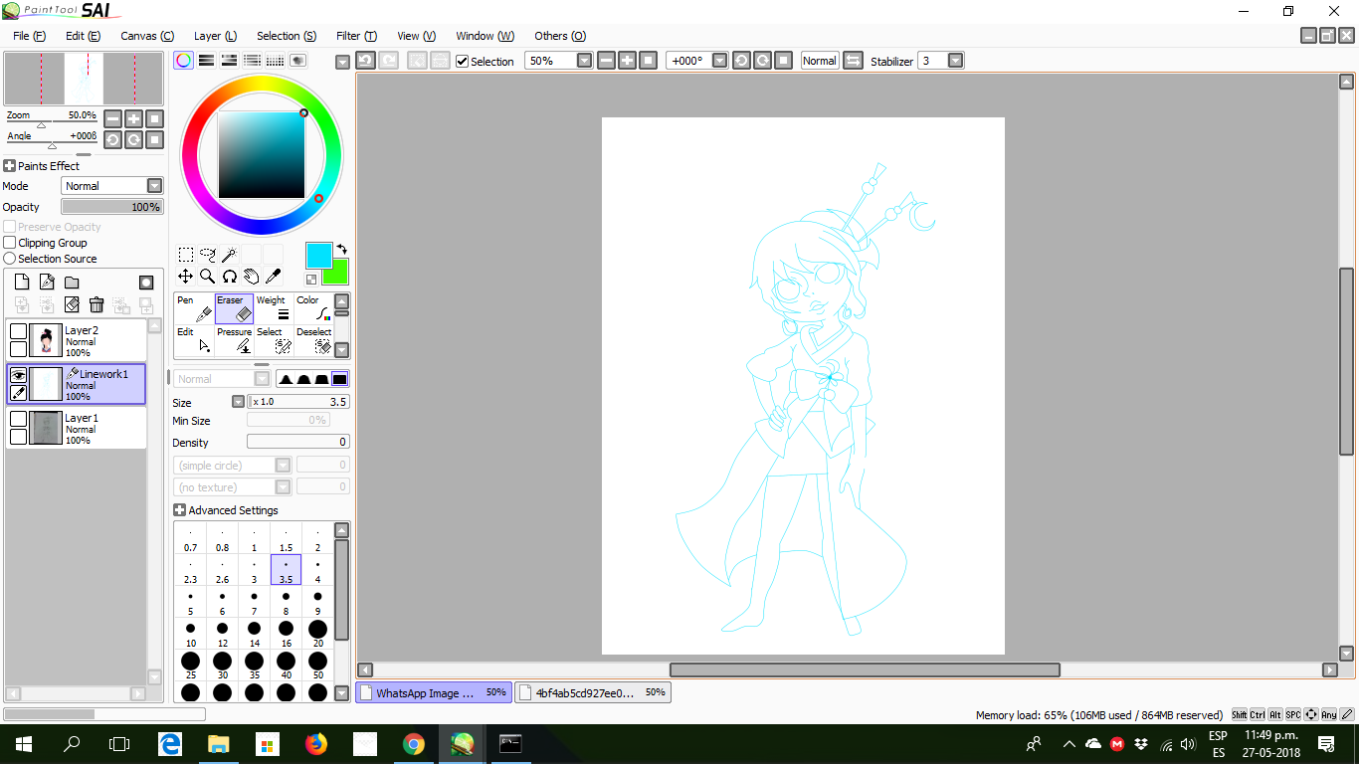
Task: Click the Density value field
Action: (298, 442)
